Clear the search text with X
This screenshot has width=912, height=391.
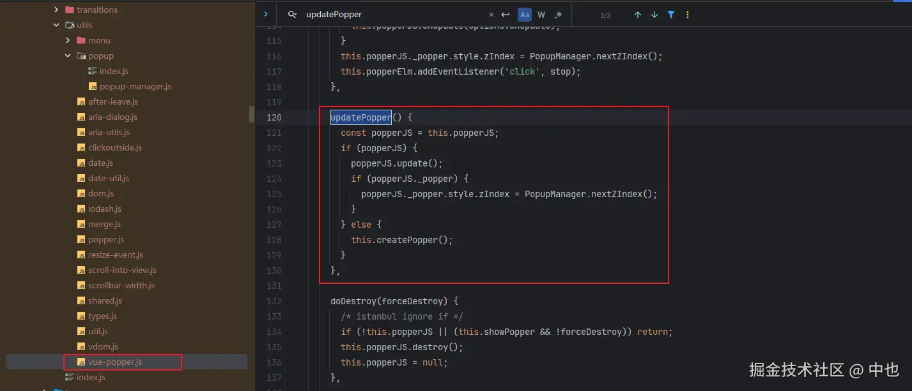491,15
